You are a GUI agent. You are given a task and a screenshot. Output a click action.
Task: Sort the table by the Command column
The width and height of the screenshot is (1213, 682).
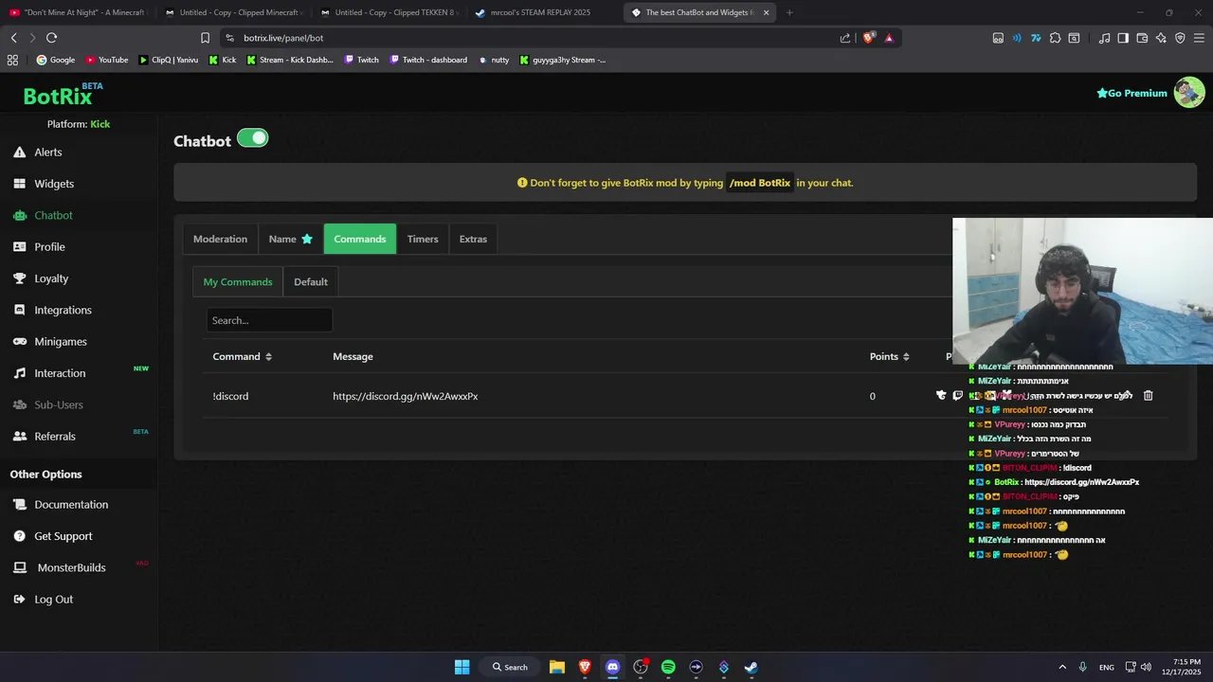(x=243, y=356)
